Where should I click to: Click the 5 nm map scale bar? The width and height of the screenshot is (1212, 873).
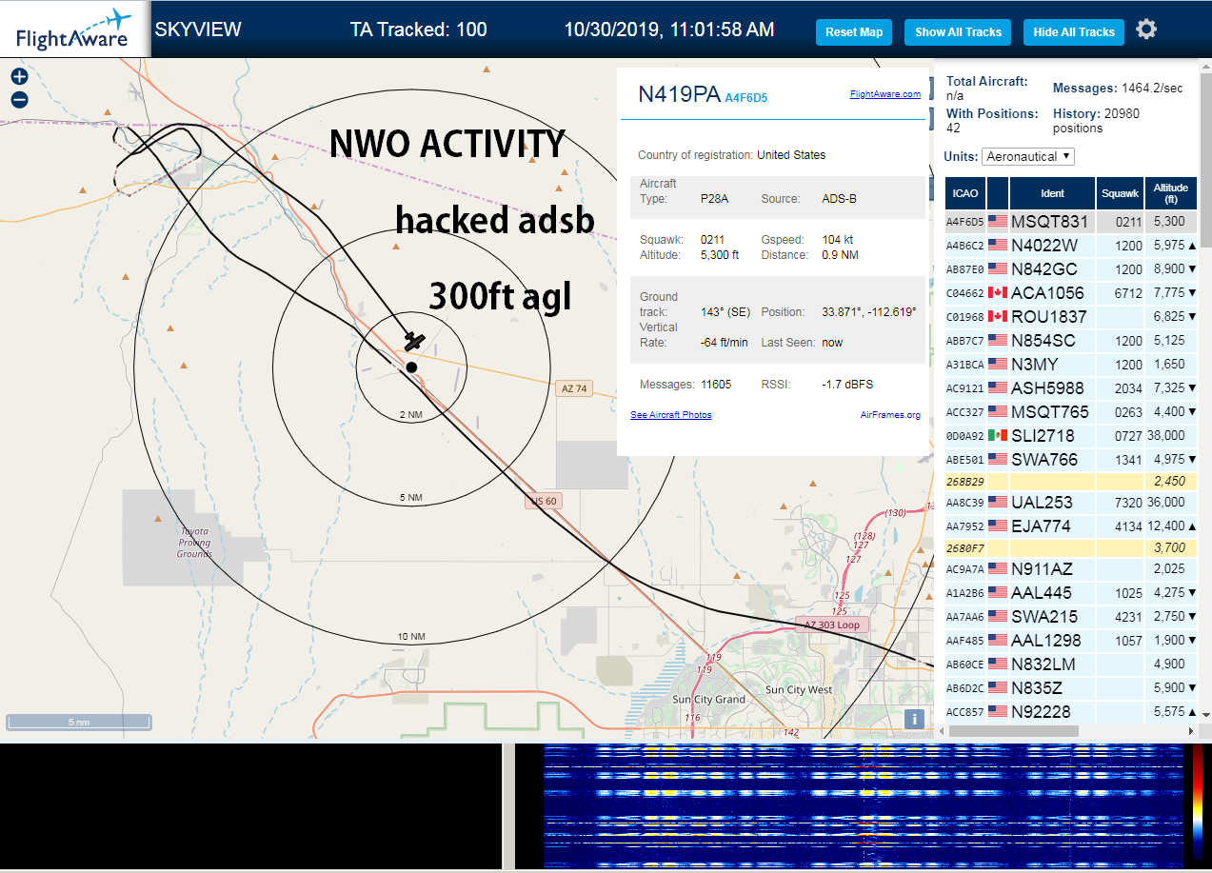coord(78,722)
